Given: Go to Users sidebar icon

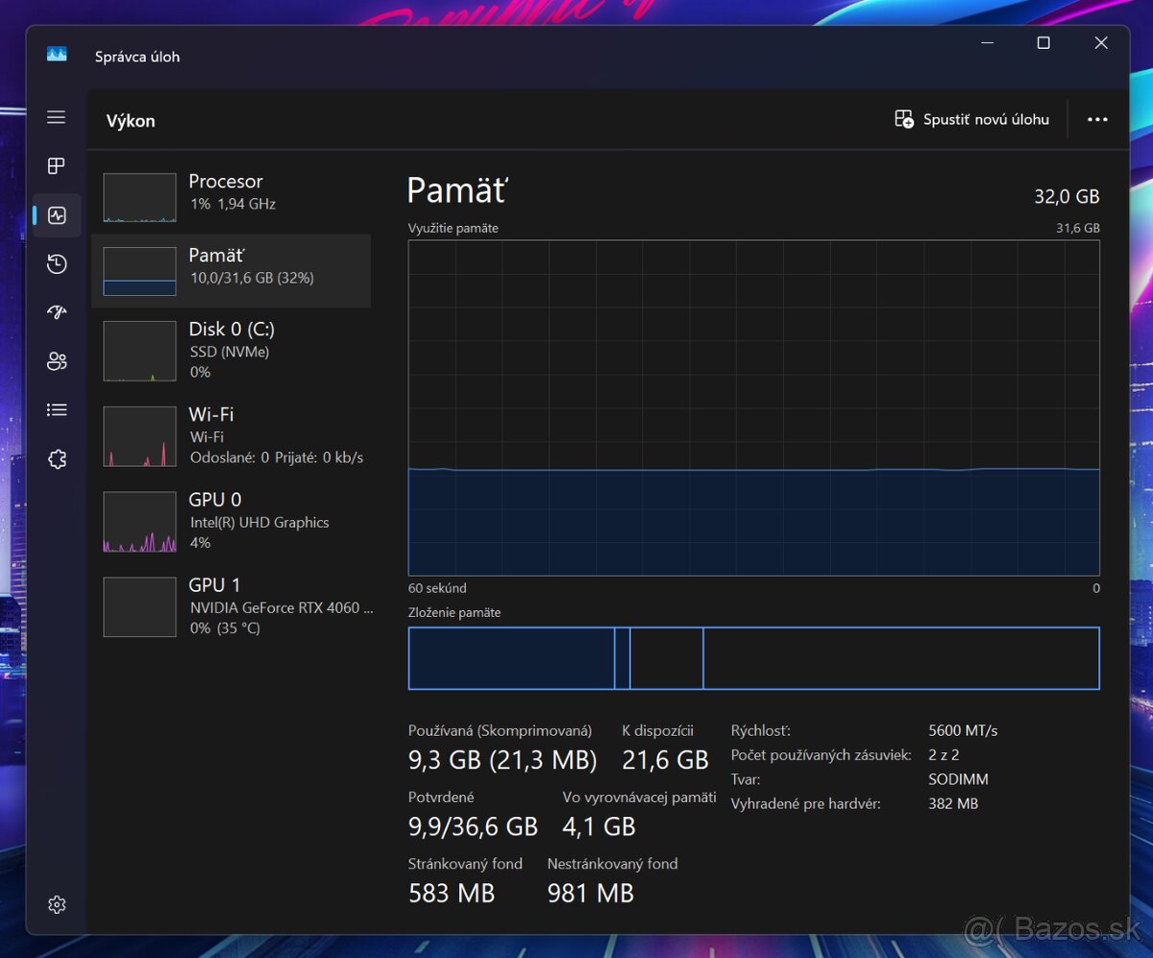Looking at the screenshot, I should (57, 361).
